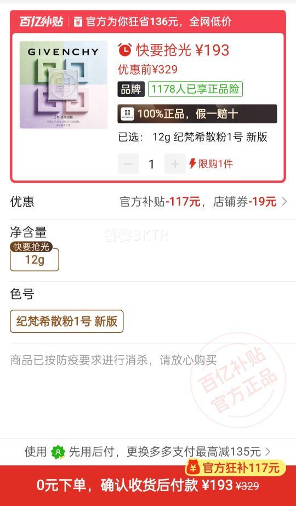
Task: Click the 百亿补贴 官方正品 stamp watermark
Action: click(238, 380)
